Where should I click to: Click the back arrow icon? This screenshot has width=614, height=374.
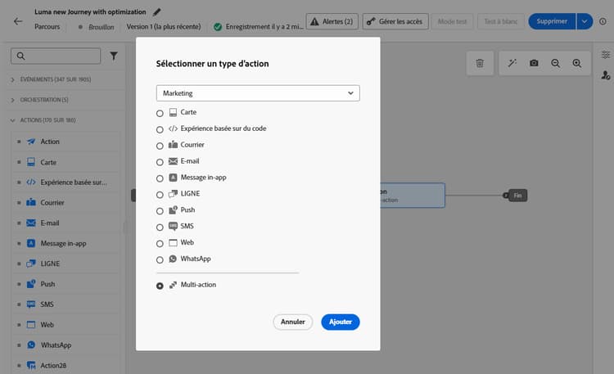[18, 20]
